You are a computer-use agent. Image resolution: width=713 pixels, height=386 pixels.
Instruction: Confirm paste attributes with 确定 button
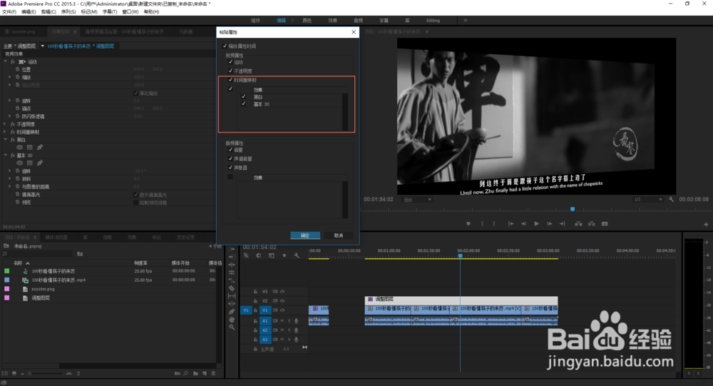[304, 235]
